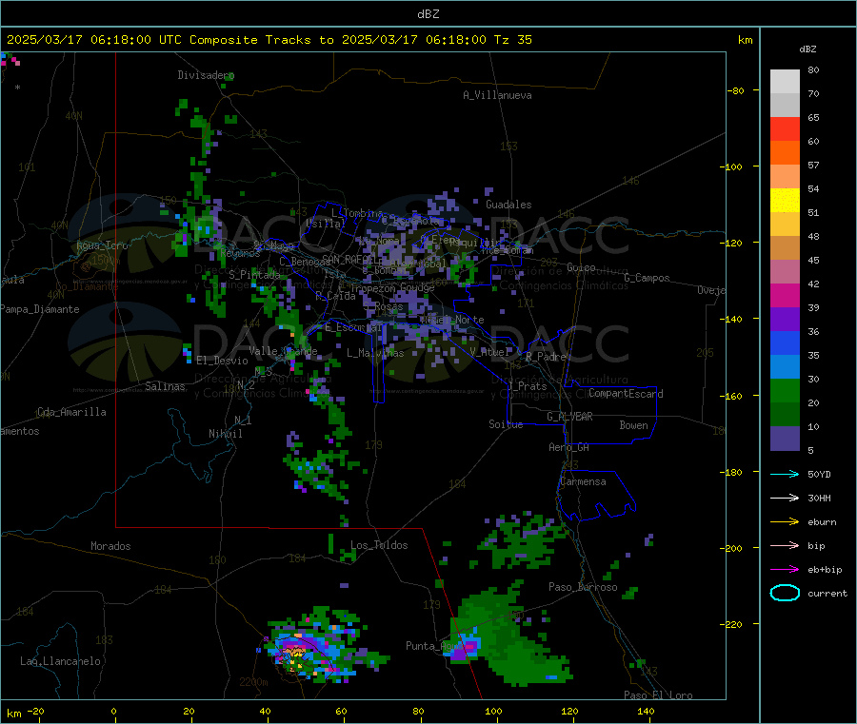This screenshot has width=857, height=724.
Task: Select the orange 60–57 dBZ legend swatch
Action: coord(785,153)
